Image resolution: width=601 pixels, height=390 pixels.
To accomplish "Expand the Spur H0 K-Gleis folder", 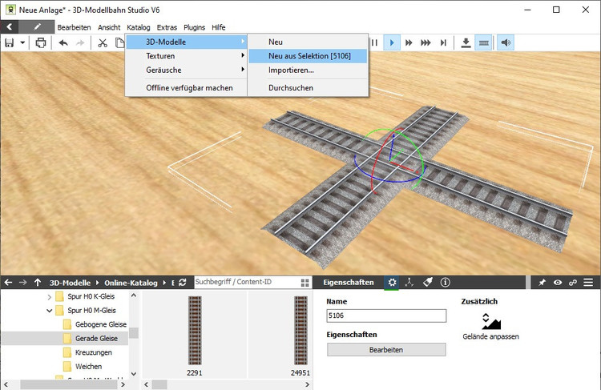I will 50,296.
